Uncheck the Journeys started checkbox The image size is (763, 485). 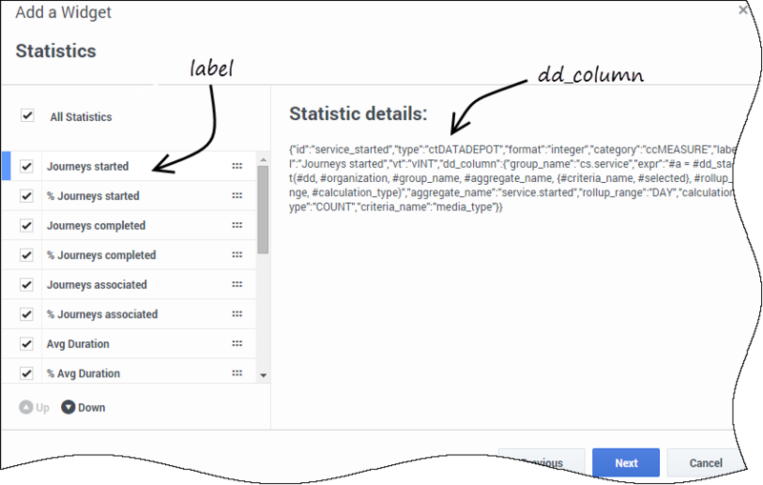click(27, 166)
